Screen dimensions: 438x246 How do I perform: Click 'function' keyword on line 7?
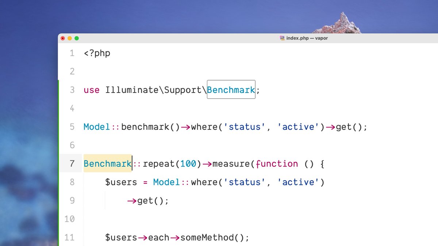point(277,164)
